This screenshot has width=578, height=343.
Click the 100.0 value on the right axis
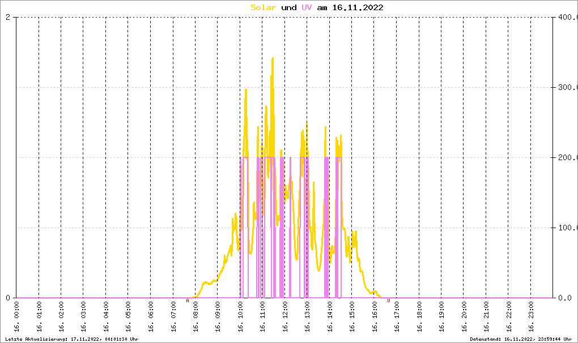coord(567,228)
